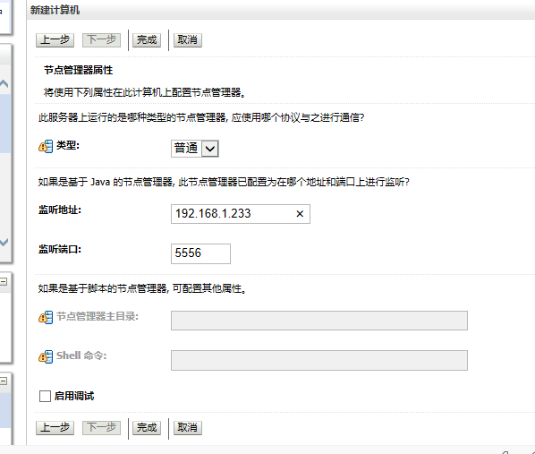Collapse the upper left sidebar minus box
This screenshot has height=454, width=535.
(x=3, y=281)
